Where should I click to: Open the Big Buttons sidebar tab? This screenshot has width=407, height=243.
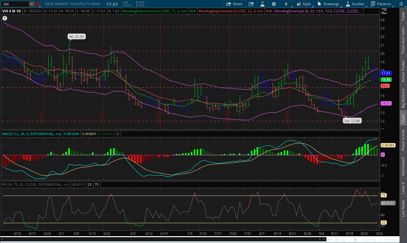(403, 98)
